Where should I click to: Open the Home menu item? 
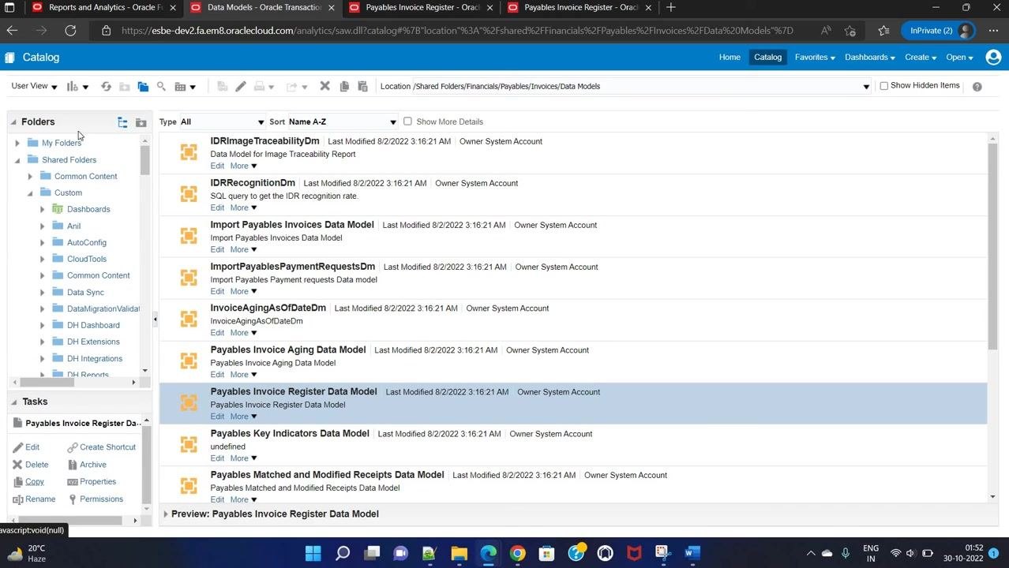730,57
